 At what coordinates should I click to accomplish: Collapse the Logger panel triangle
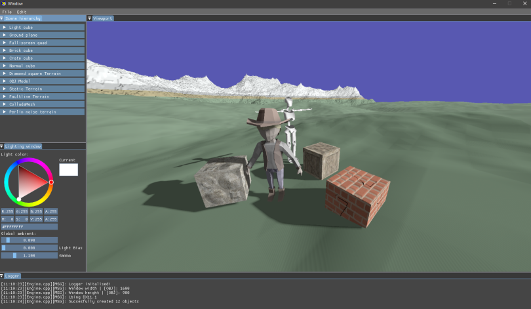2,276
